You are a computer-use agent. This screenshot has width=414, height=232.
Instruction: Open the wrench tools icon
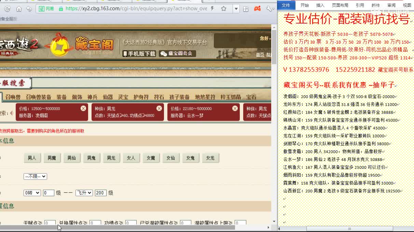[x=269, y=9]
